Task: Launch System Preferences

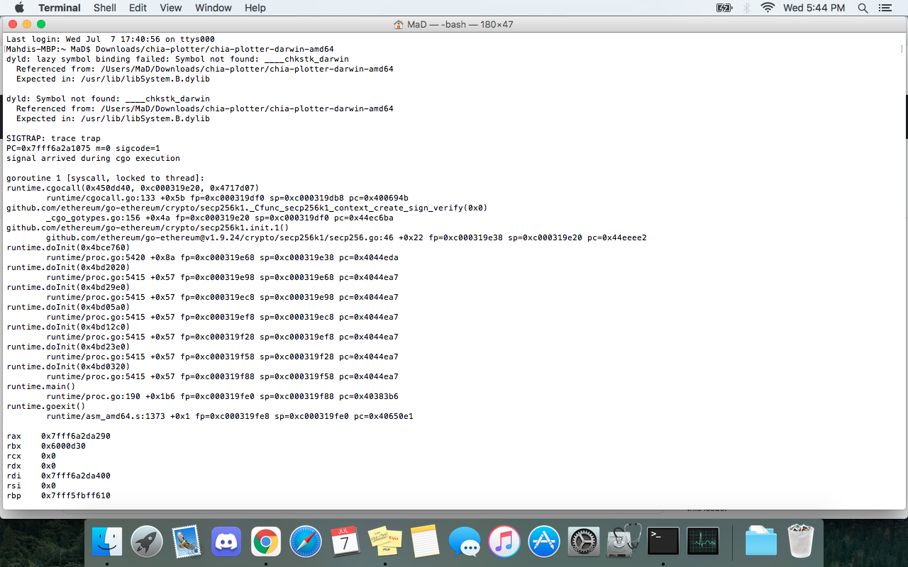Action: tap(583, 541)
